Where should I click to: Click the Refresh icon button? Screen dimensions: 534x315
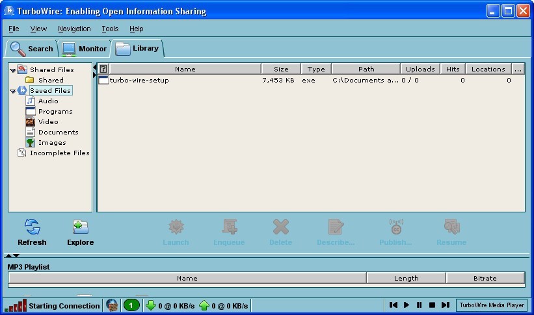(x=32, y=227)
